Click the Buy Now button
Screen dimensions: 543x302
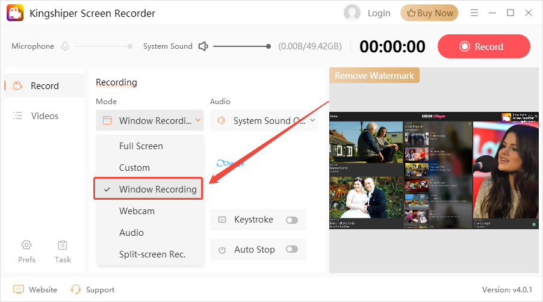(429, 13)
